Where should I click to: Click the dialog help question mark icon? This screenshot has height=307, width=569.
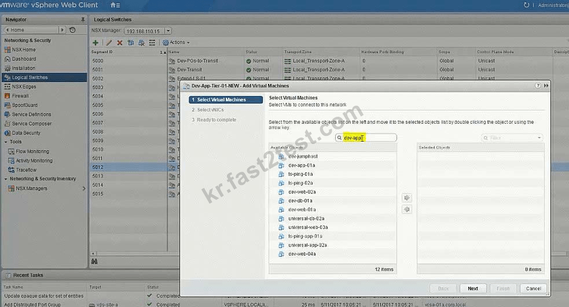(538, 86)
